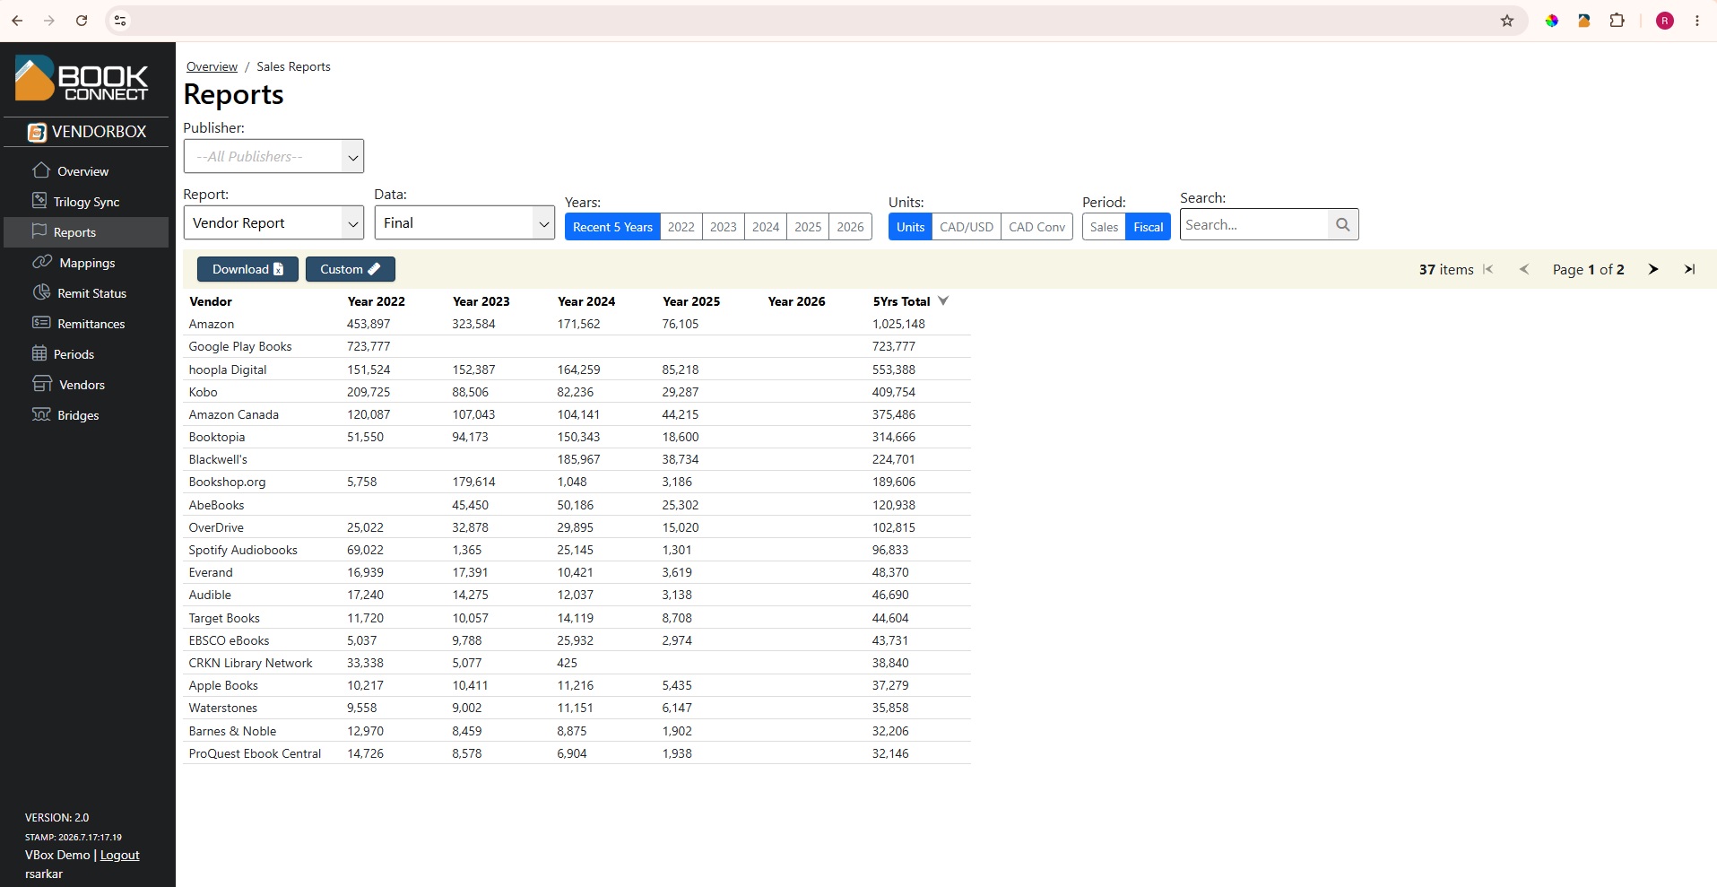Click the Periods calendar icon

(x=39, y=353)
